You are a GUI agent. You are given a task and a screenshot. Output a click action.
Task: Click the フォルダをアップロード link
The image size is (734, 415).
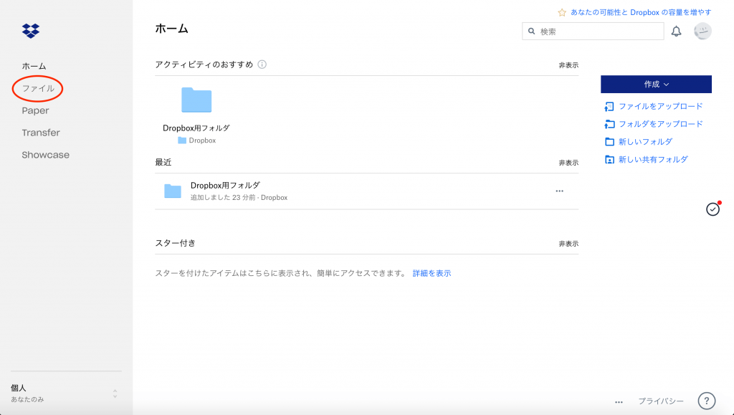point(660,124)
